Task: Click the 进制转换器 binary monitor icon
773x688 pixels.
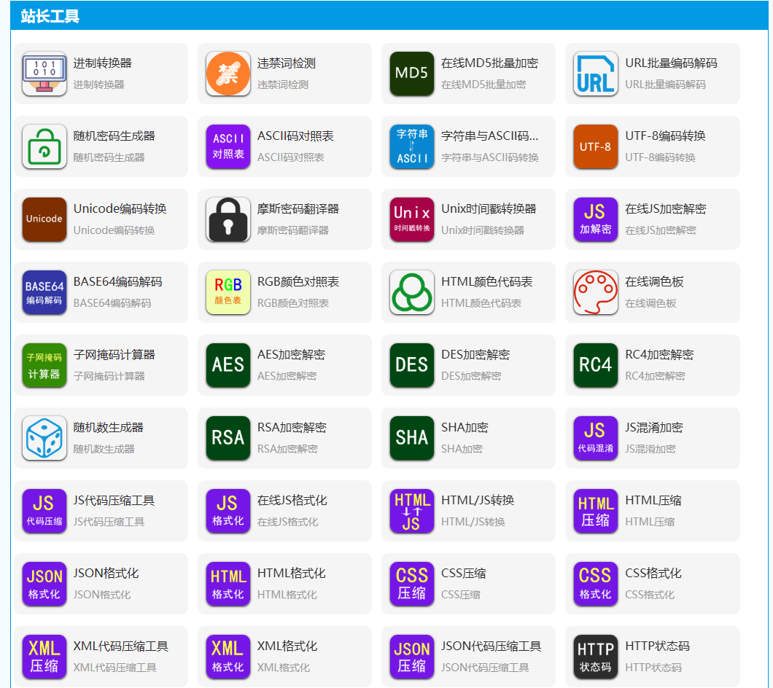Action: [44, 74]
